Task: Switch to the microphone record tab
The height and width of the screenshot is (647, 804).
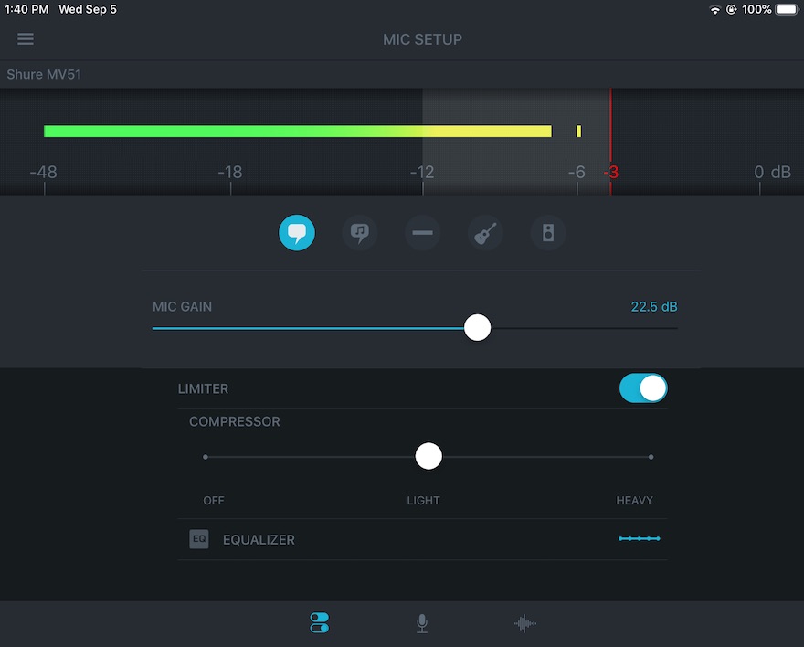Action: point(421,623)
